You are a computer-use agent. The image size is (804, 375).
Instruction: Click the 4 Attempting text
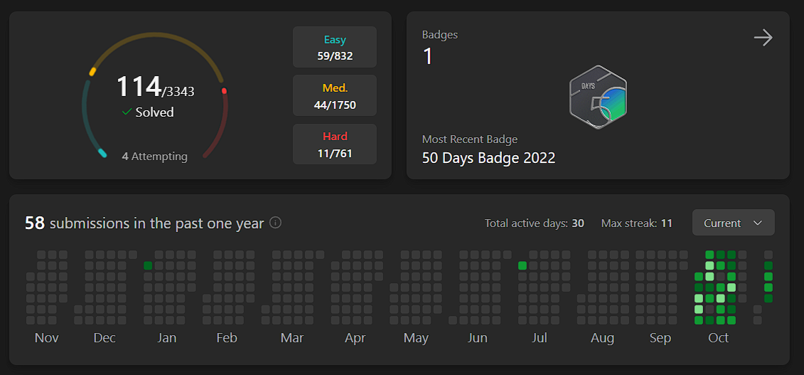tap(154, 157)
